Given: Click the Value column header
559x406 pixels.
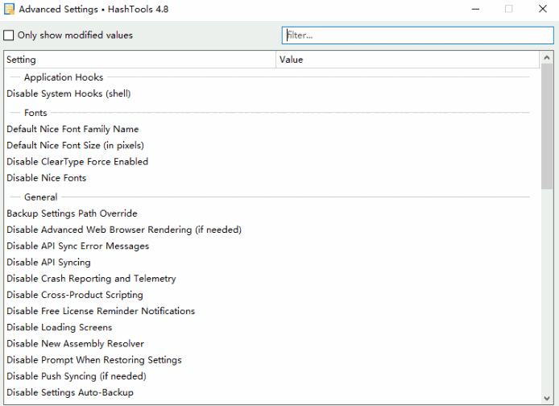Looking at the screenshot, I should pos(408,60).
